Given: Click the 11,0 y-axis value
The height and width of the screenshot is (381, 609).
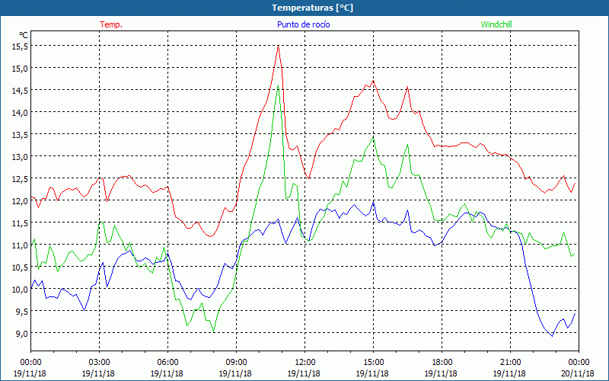Looking at the screenshot, I should (21, 245).
